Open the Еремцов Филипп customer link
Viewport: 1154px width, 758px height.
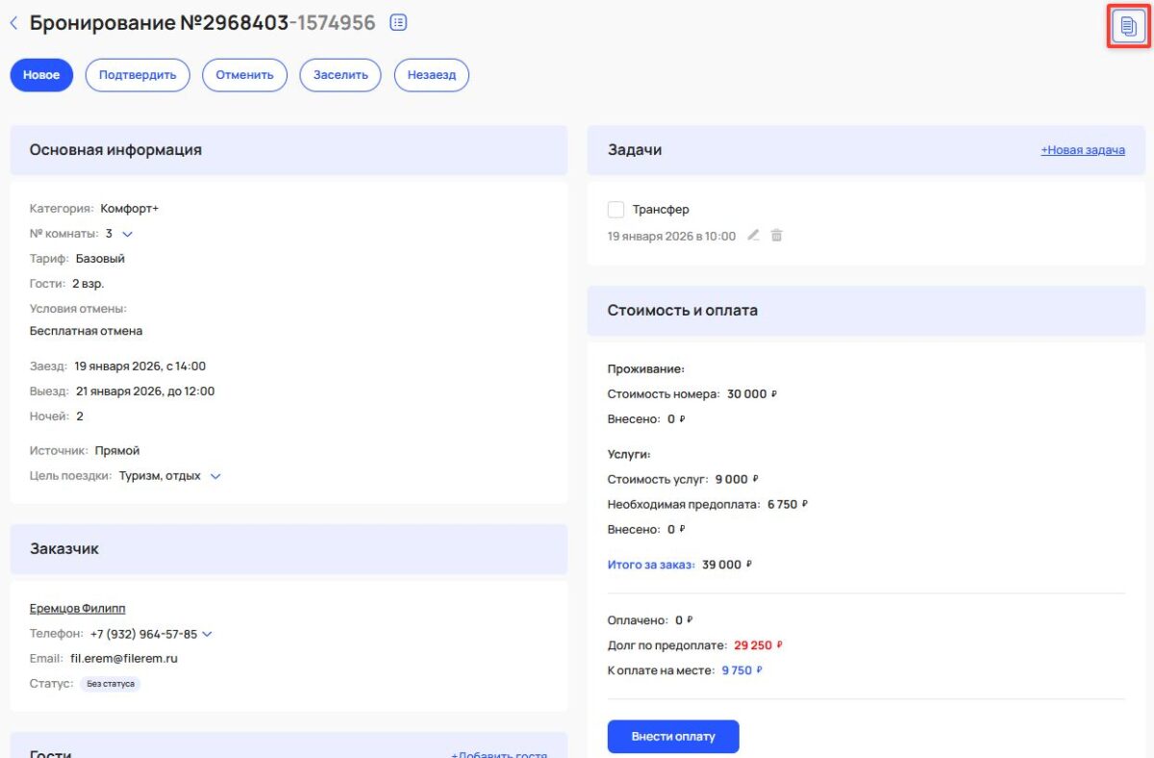(77, 608)
